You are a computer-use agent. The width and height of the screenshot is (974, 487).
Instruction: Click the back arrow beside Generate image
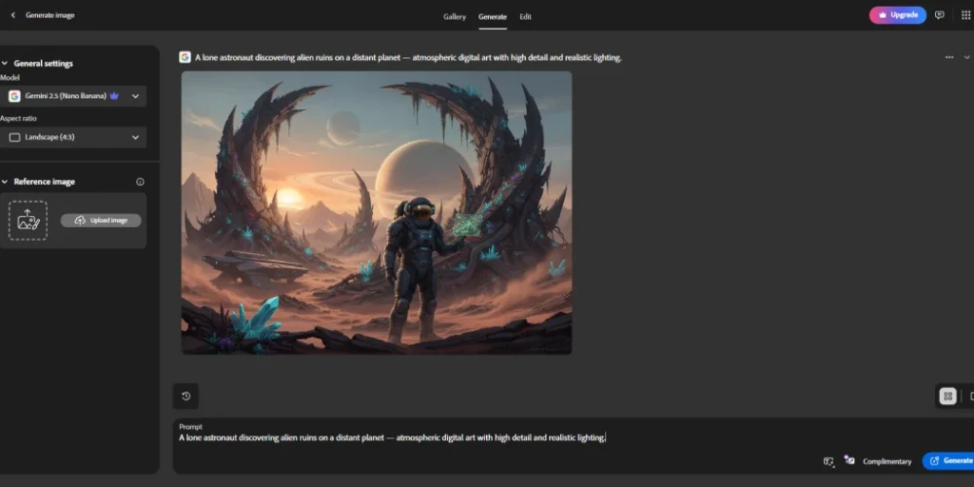point(12,15)
